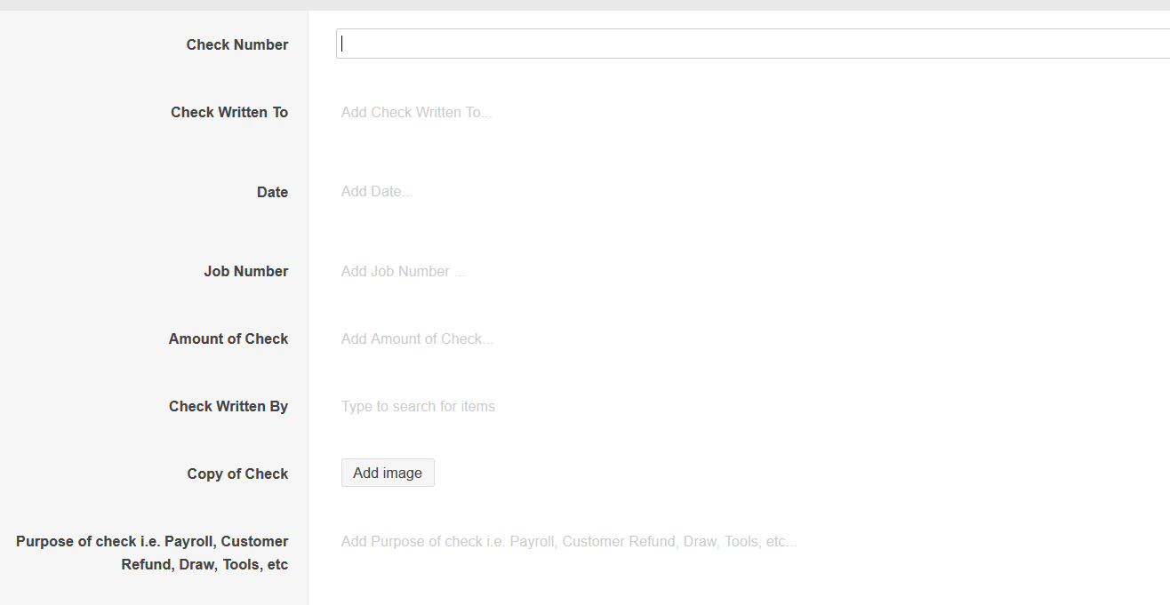The width and height of the screenshot is (1170, 605).
Task: Select the 'Check Written By' label
Action: pyautogui.click(x=228, y=407)
